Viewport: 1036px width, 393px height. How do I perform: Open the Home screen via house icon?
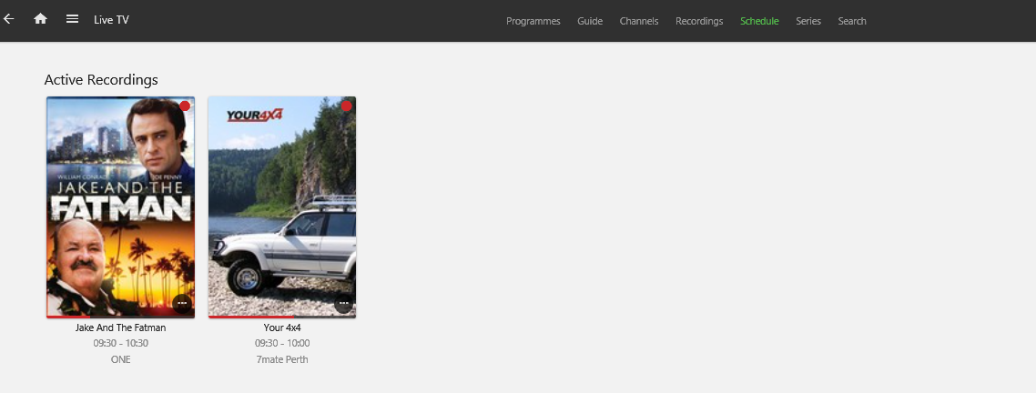pyautogui.click(x=40, y=19)
